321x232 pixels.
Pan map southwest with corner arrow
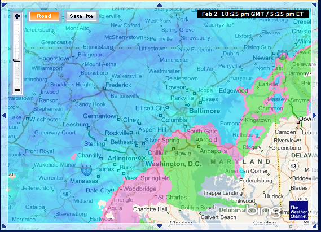[5, 226]
